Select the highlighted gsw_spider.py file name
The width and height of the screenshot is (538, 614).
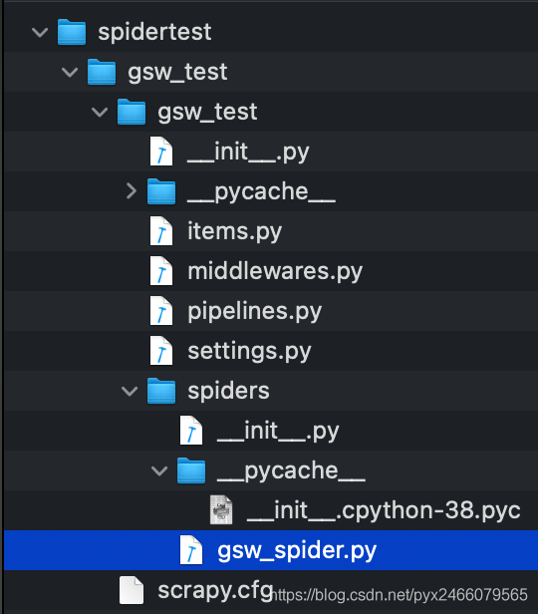click(297, 550)
